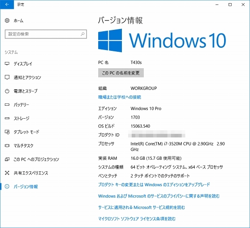Click the 設定の検索 search field

(x=46, y=34)
